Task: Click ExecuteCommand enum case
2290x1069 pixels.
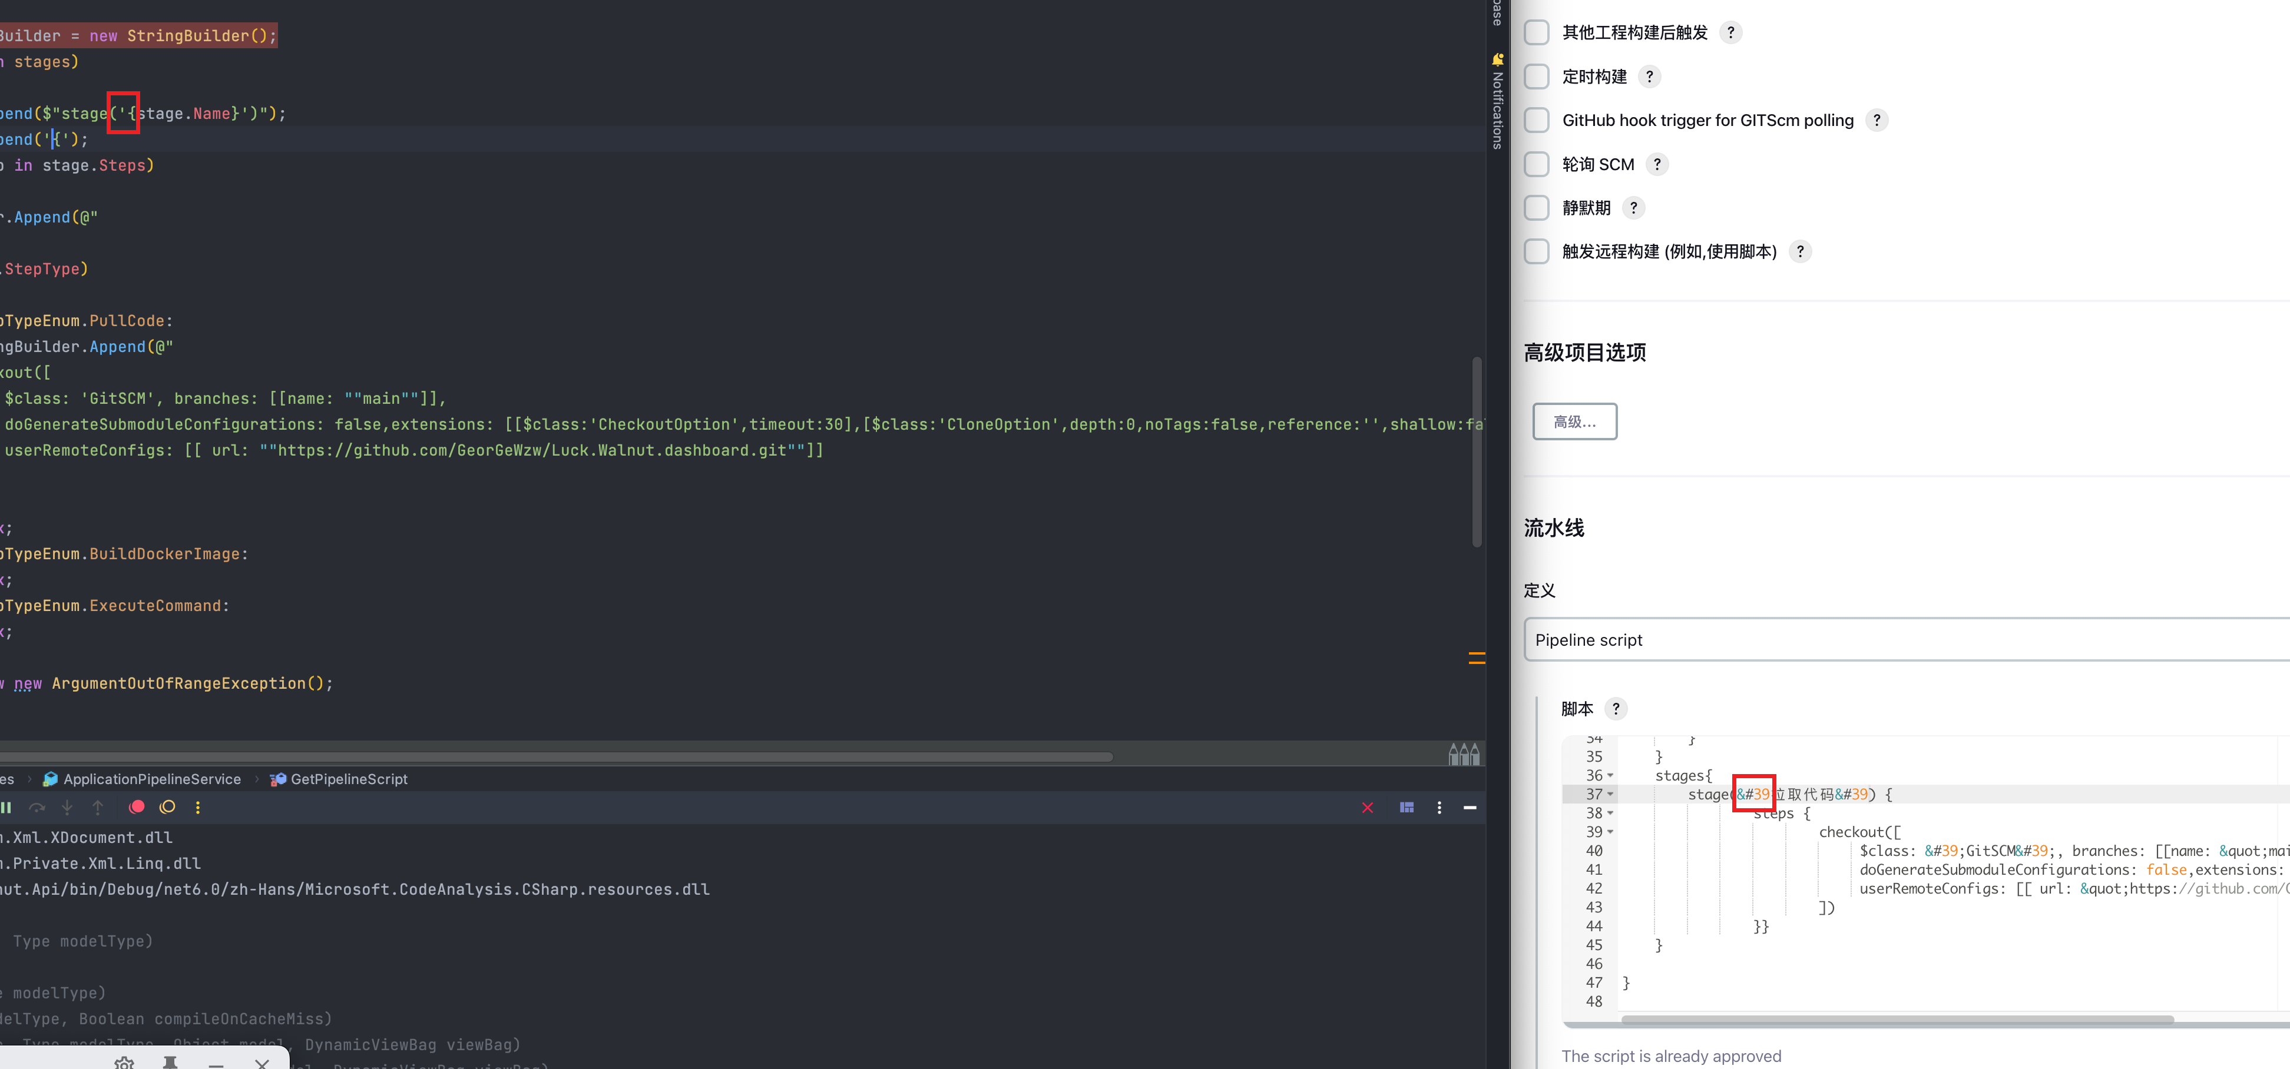Action: pos(155,606)
